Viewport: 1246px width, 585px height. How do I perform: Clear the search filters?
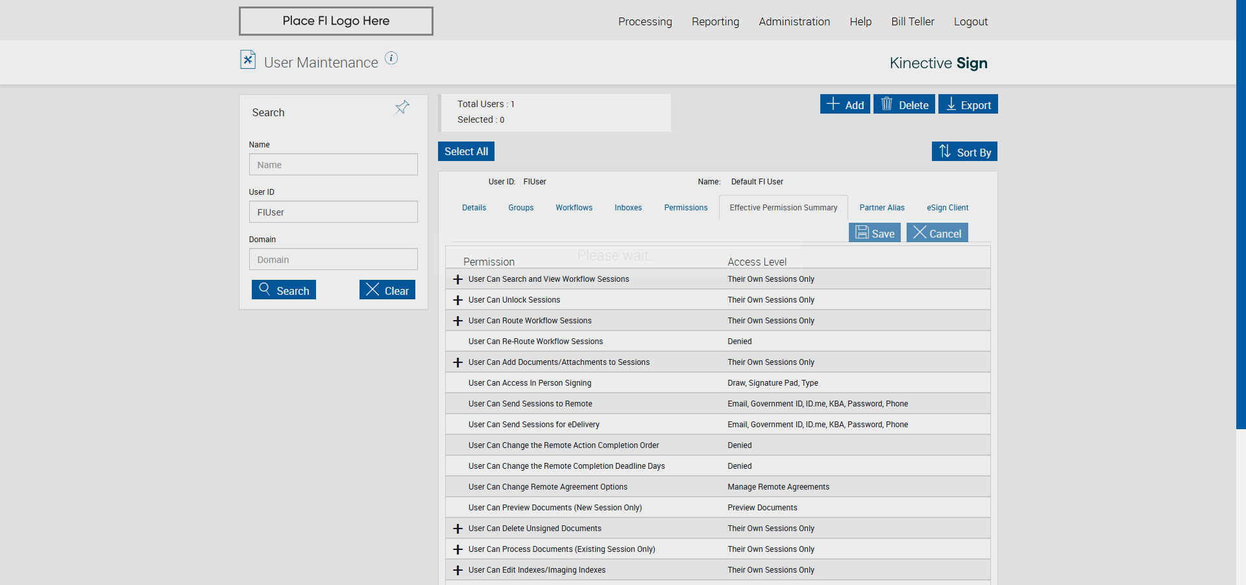pos(387,290)
